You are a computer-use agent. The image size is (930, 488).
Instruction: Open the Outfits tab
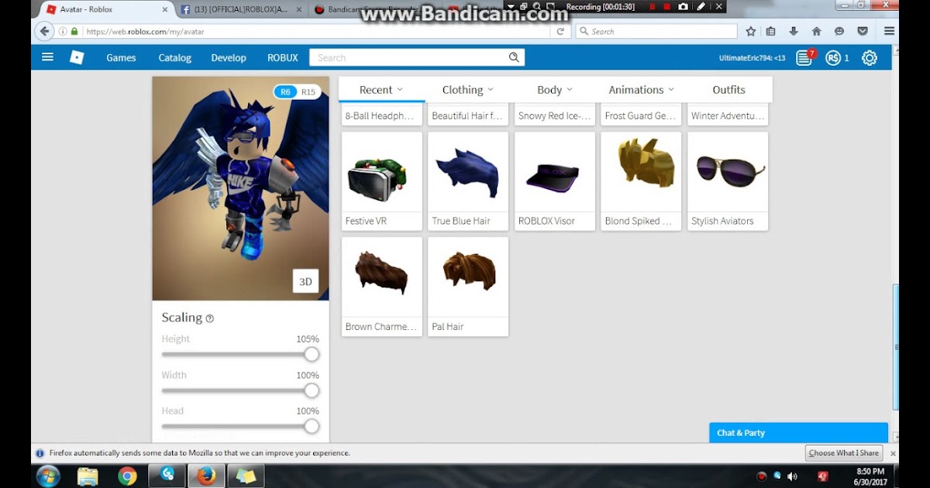click(x=728, y=90)
